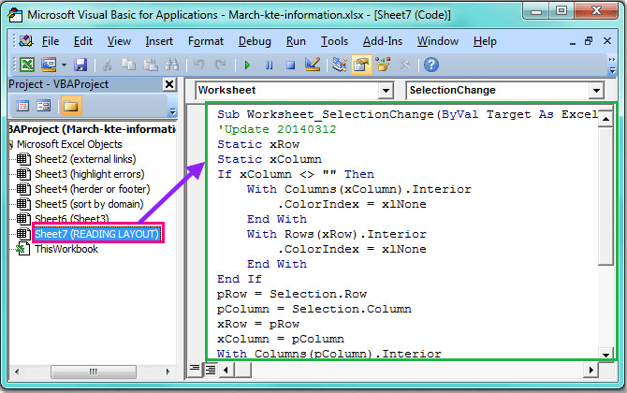Open dropdown arrow beside the Insert UserForm icon
This screenshot has height=393, width=627.
(x=63, y=65)
